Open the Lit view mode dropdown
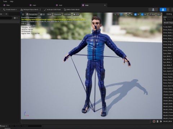 tap(42, 14)
